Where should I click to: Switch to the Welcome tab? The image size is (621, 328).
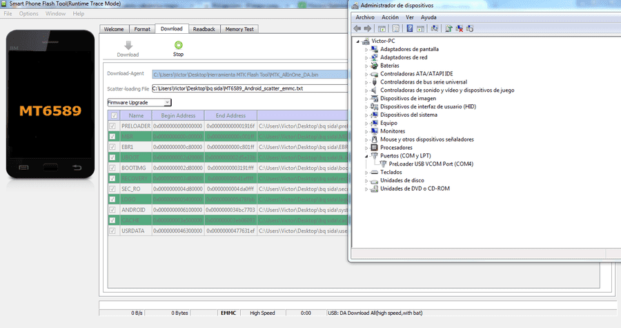click(114, 29)
